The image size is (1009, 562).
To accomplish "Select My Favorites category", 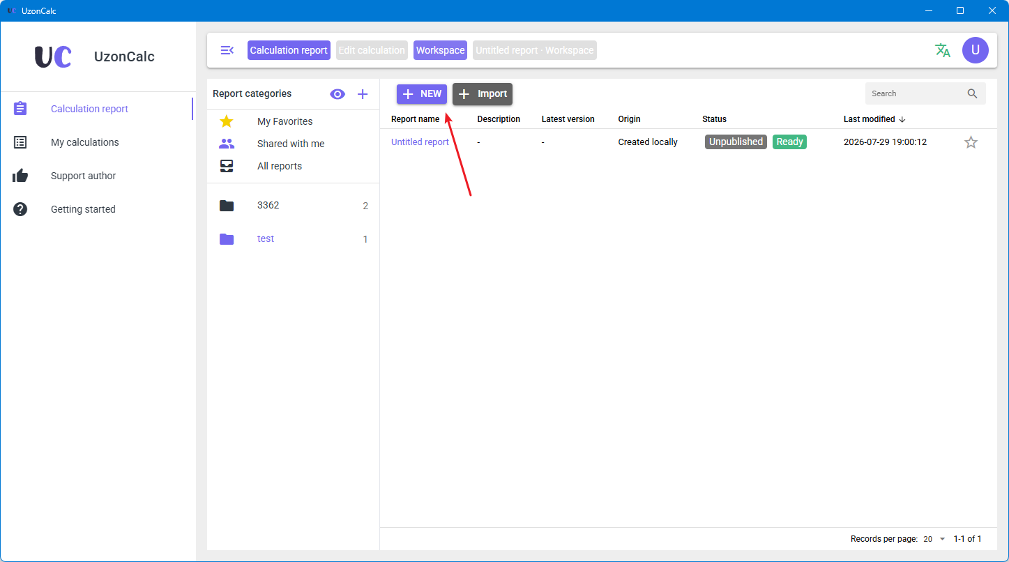I will click(293, 121).
